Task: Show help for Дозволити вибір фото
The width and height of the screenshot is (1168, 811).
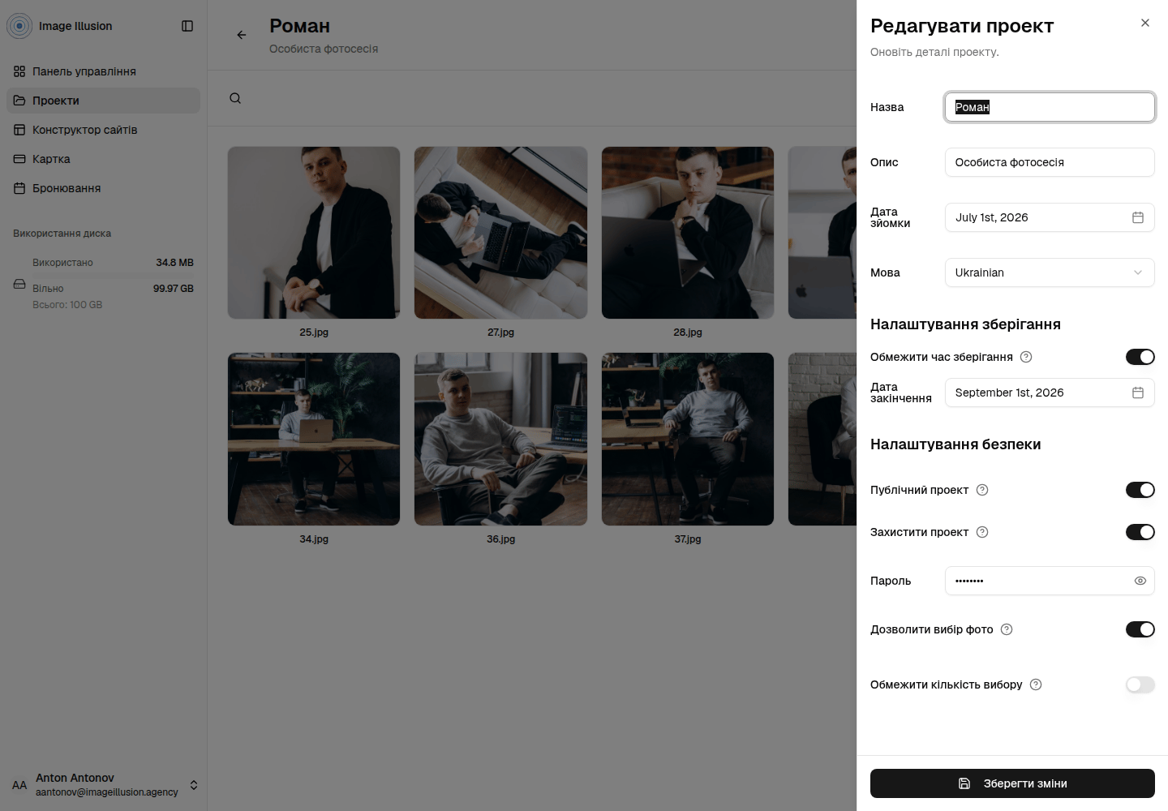Action: coord(1007,629)
